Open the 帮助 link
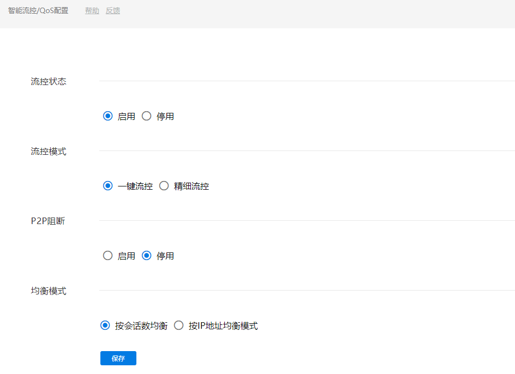Screen dimensions: 515x374 (x=92, y=10)
